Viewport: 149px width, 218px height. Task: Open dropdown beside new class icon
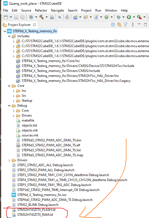(x=112, y=17)
